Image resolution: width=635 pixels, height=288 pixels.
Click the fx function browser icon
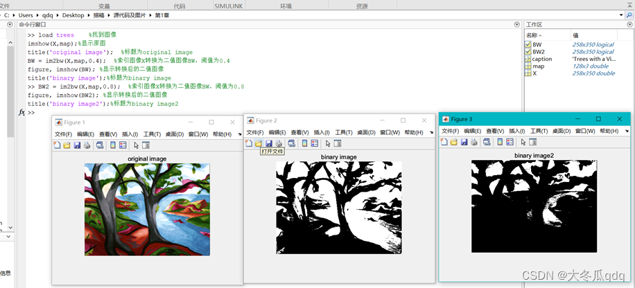22,112
